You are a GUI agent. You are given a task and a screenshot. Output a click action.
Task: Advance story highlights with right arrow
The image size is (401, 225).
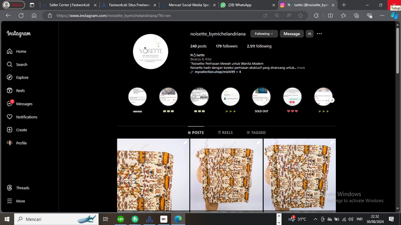(332, 100)
